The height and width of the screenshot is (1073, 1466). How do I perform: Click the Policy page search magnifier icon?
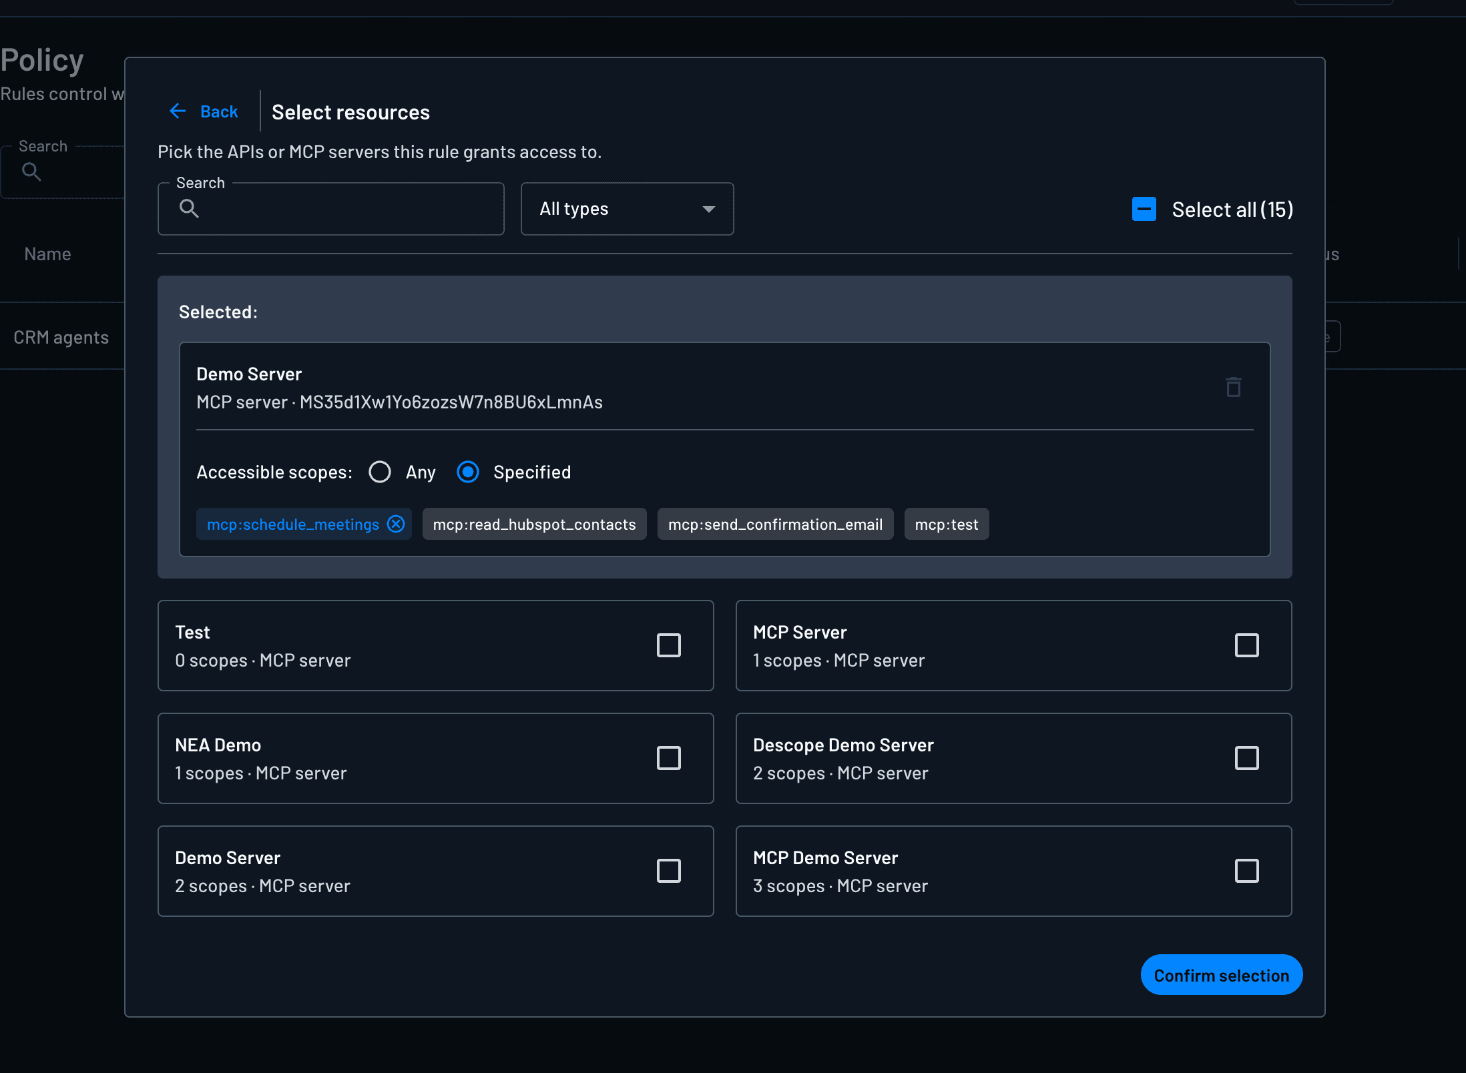[x=31, y=172]
